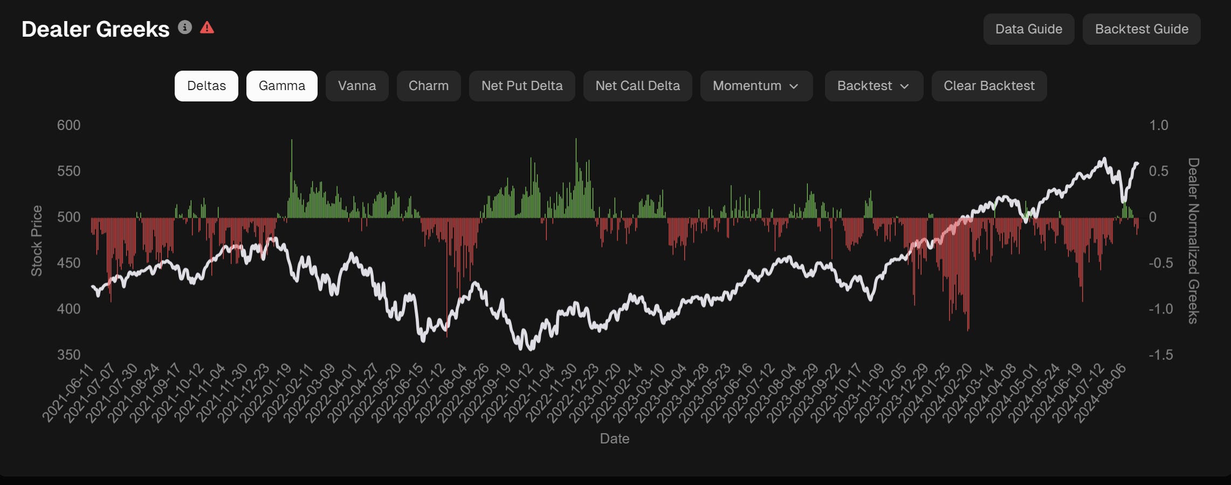This screenshot has height=485, width=1231.
Task: Click the -0.5 tick on the Greeks axis
Action: [1160, 263]
